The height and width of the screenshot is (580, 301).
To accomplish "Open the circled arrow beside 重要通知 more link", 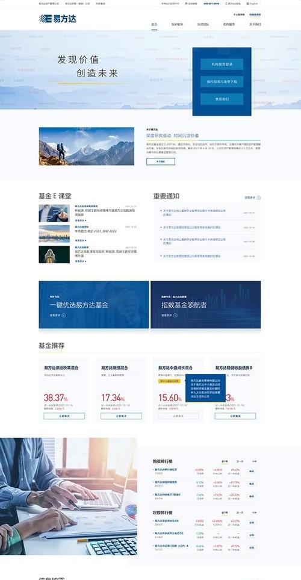I will click(258, 198).
